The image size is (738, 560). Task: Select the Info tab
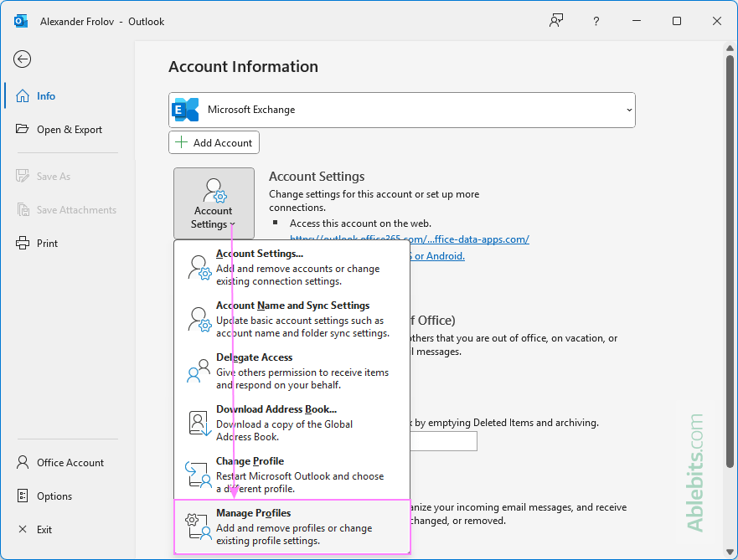(70, 96)
